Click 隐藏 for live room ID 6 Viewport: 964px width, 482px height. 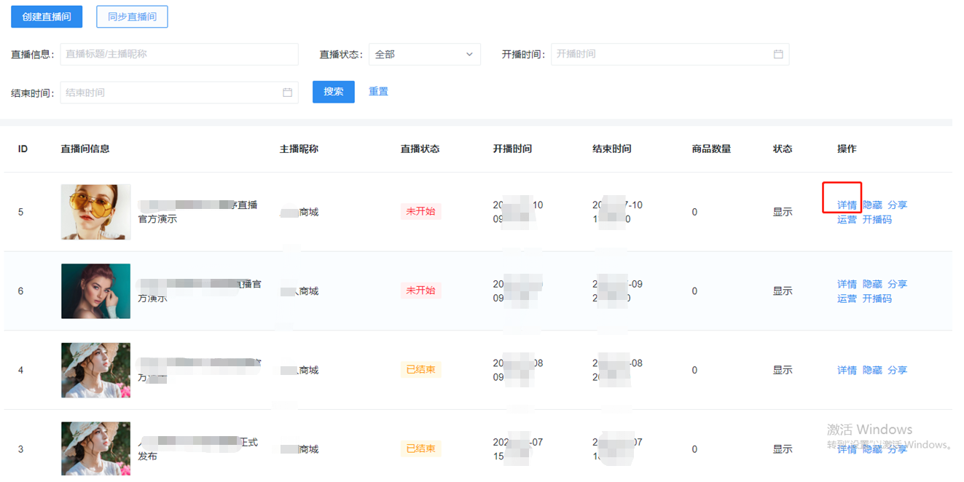tap(872, 284)
